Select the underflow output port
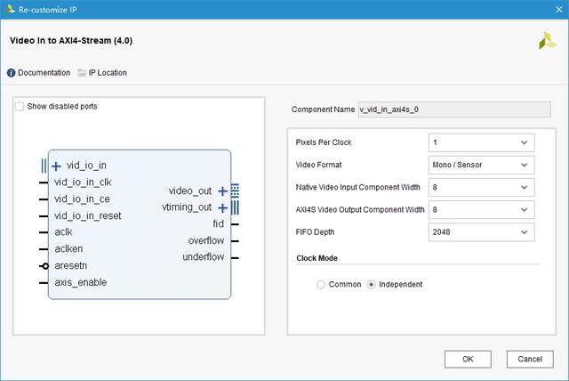This screenshot has height=381, width=569. (204, 257)
